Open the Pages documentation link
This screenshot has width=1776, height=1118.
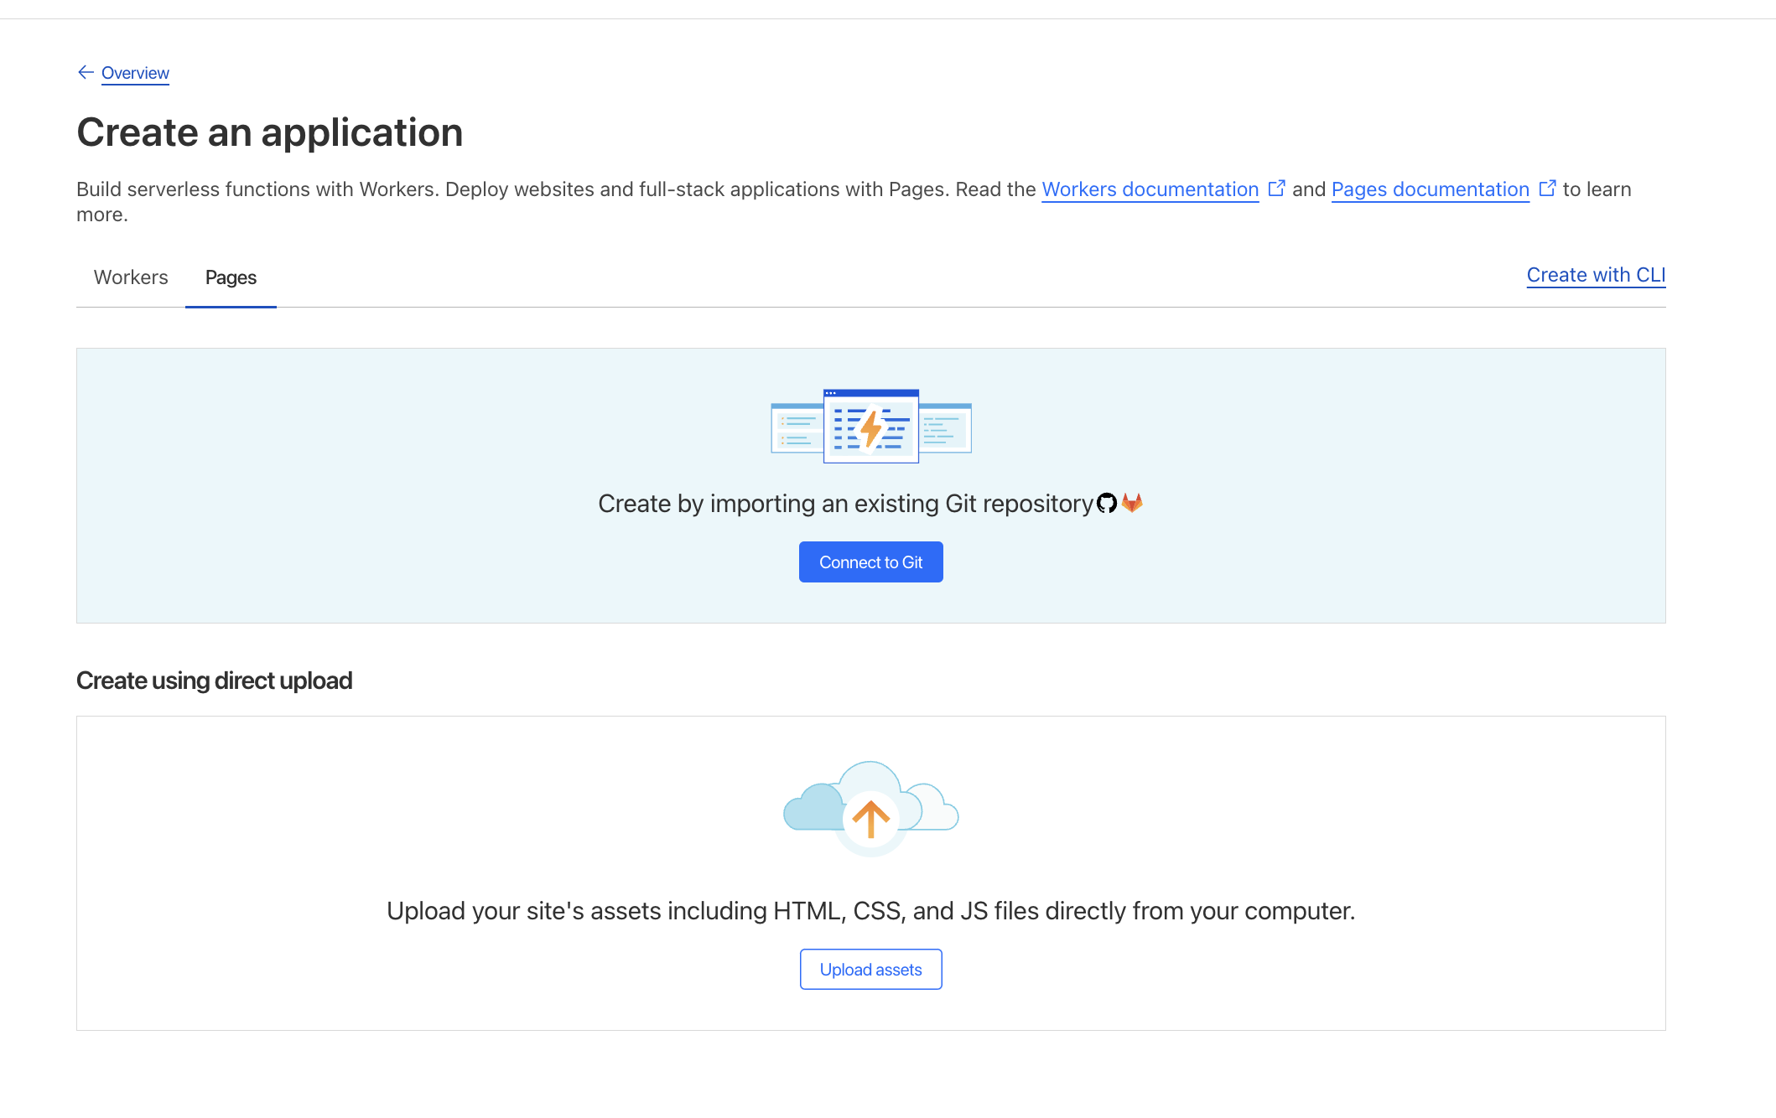tap(1430, 189)
